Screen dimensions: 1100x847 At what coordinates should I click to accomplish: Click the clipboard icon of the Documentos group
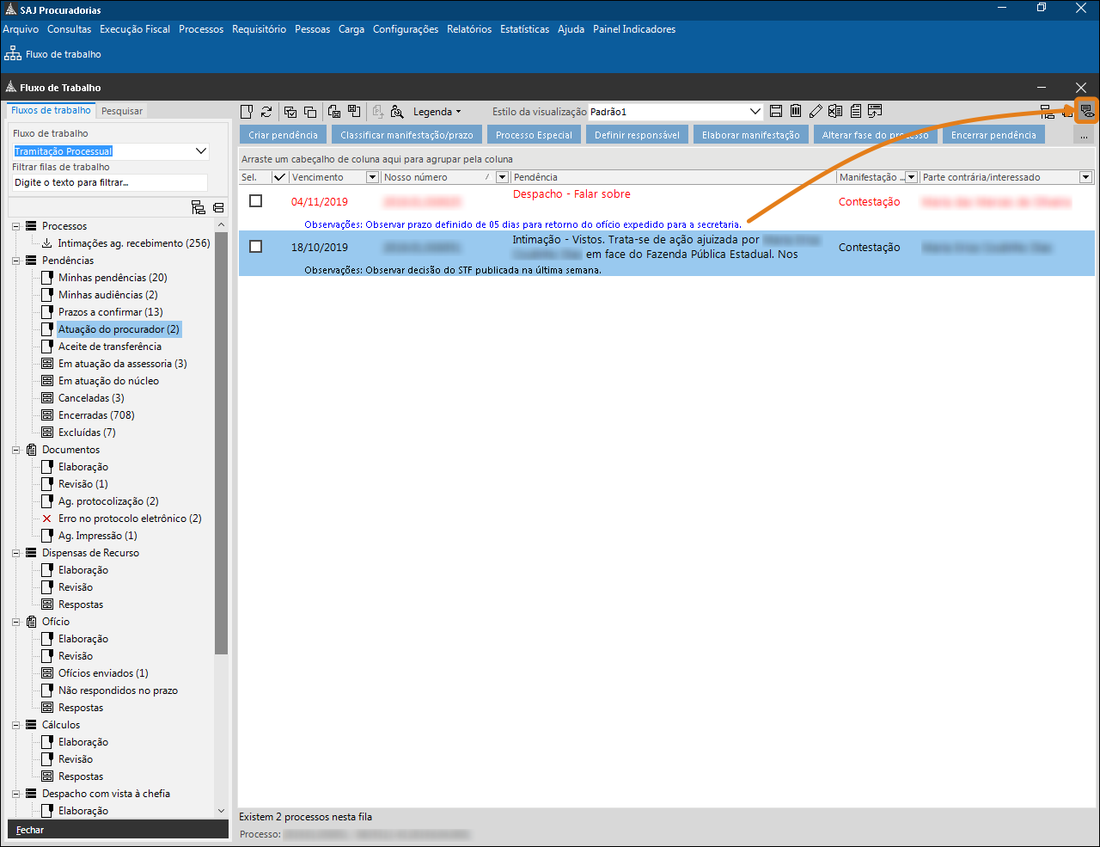(x=32, y=450)
